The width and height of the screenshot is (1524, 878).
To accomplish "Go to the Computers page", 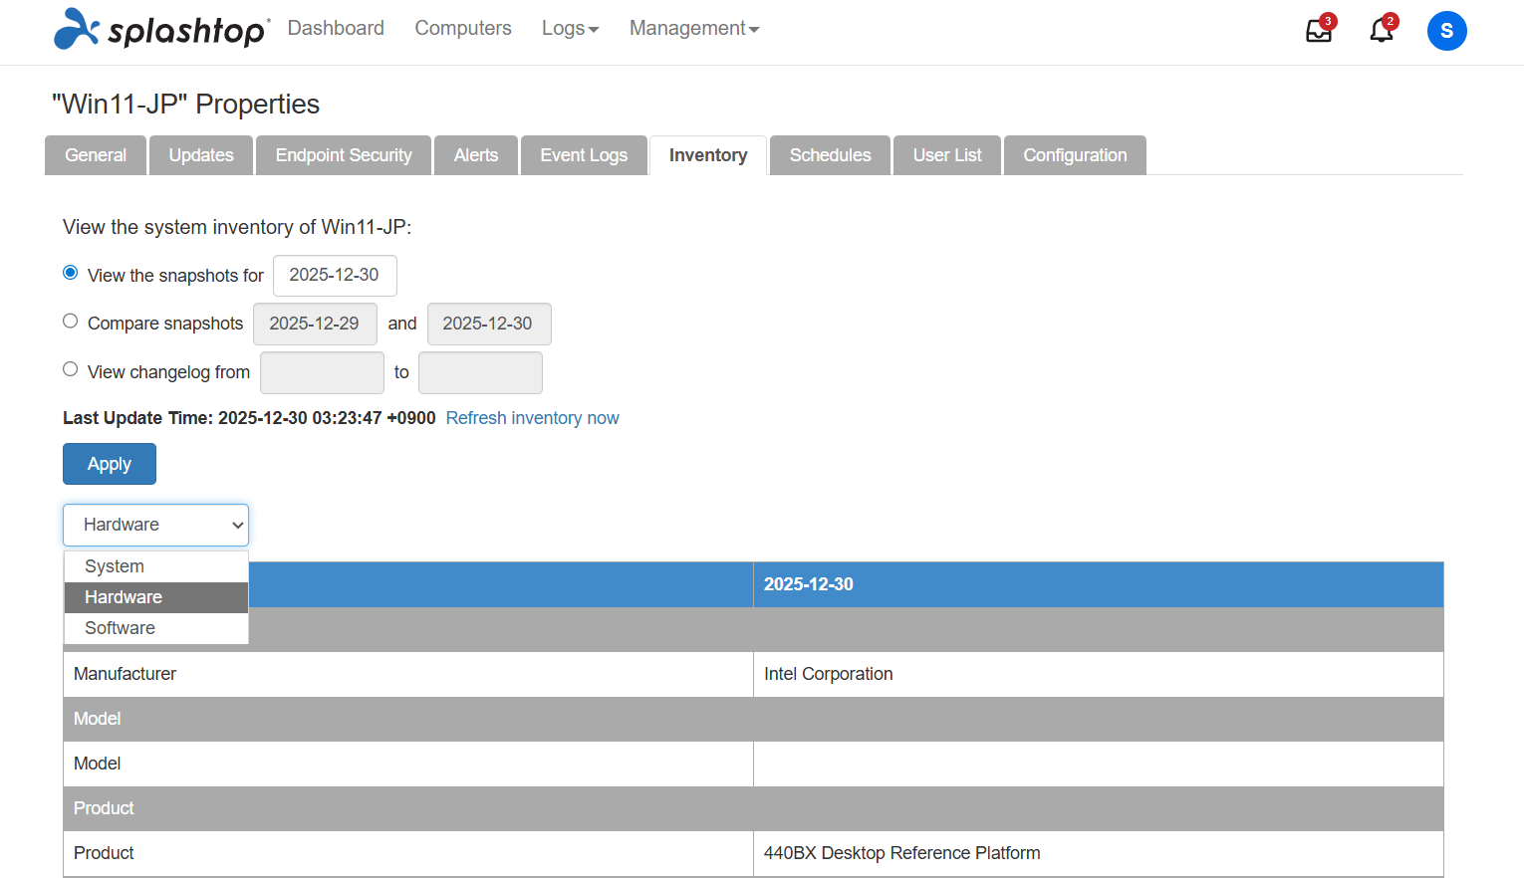I will coord(463,28).
